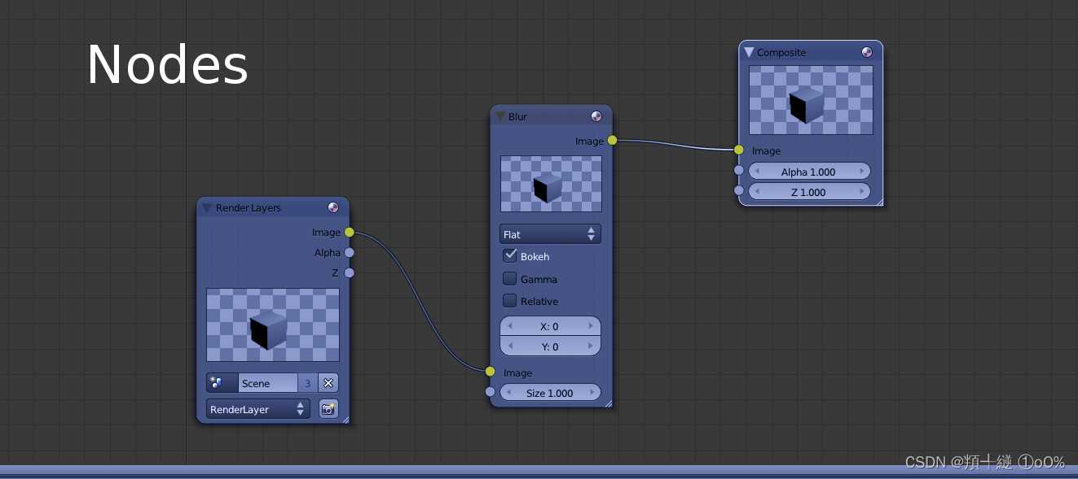The width and height of the screenshot is (1078, 479).
Task: Click the Z 1.000 slider field
Action: (809, 192)
